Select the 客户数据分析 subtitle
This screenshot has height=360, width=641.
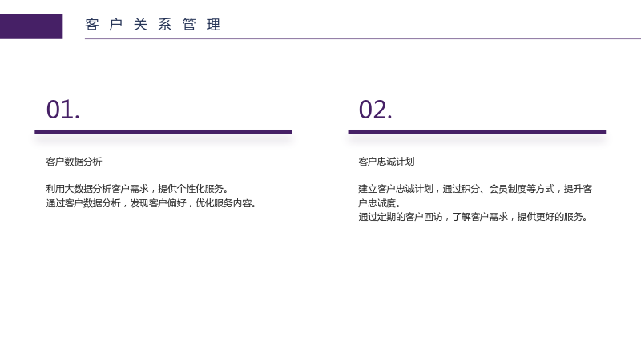(x=74, y=162)
